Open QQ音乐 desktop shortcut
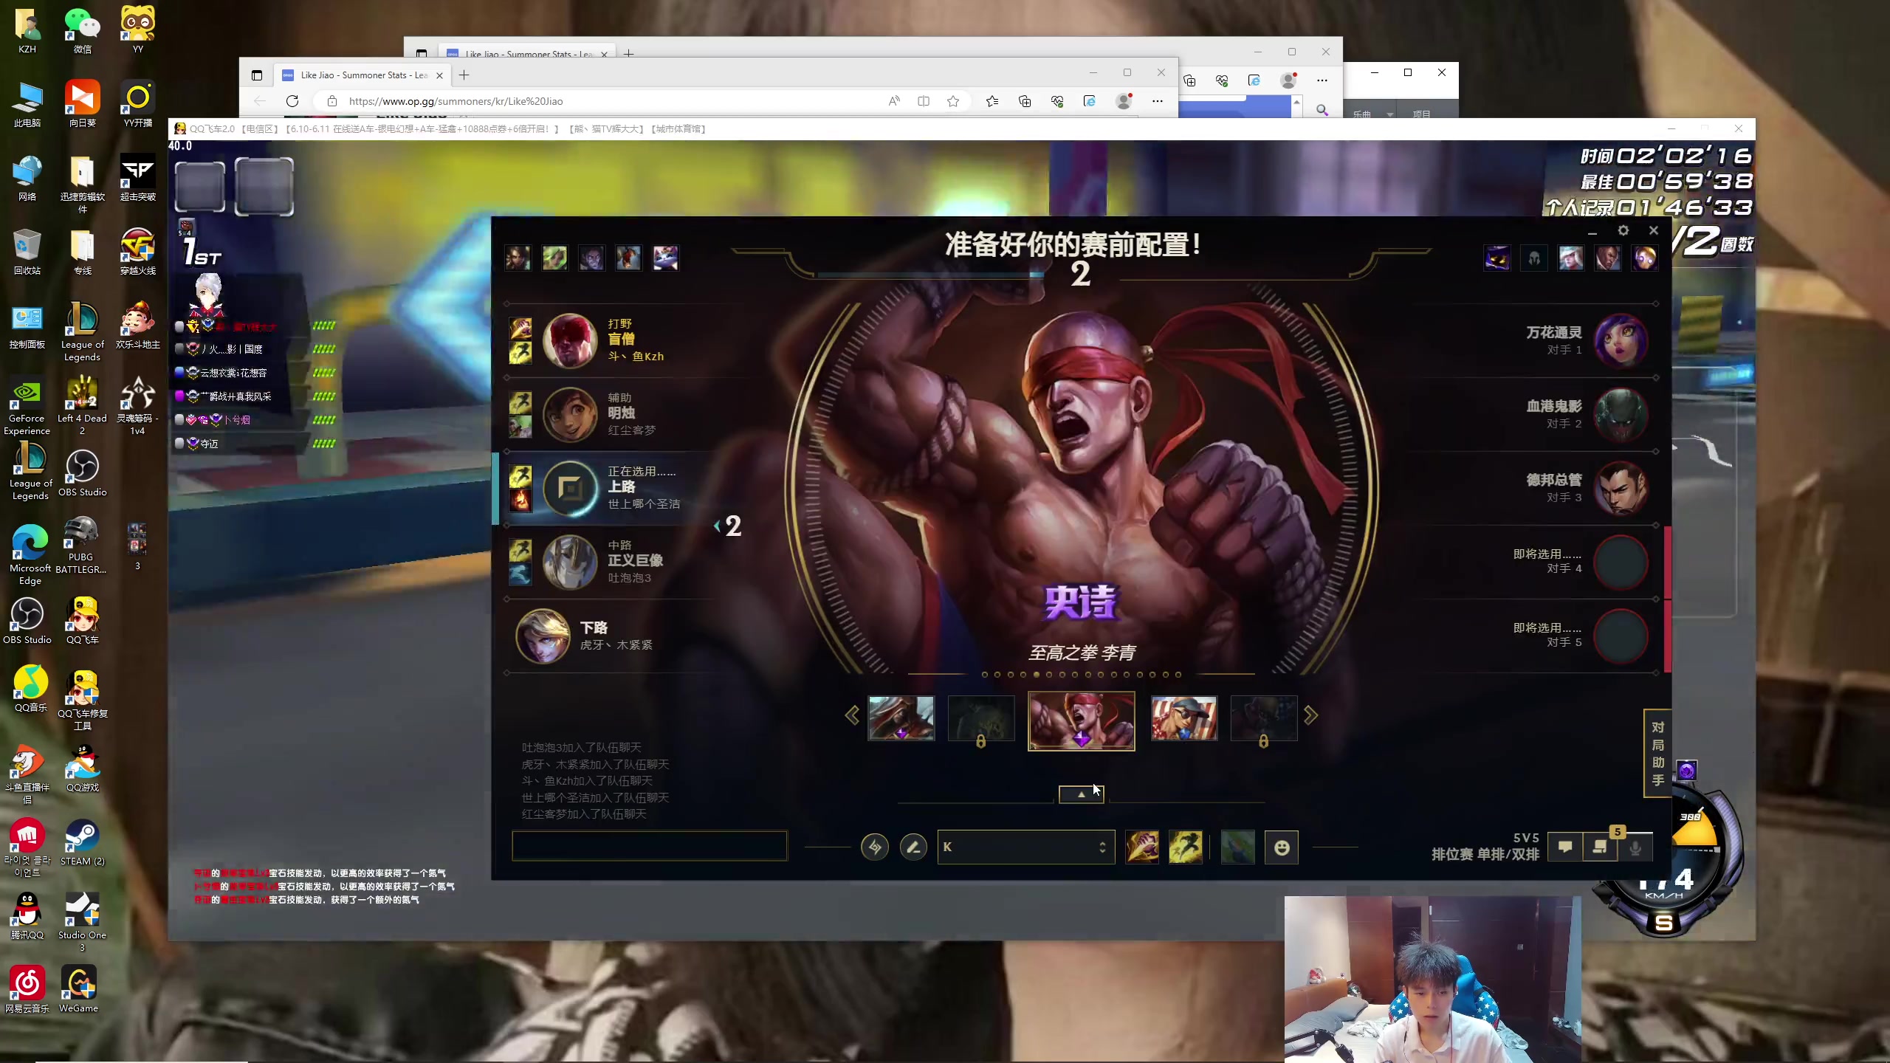Viewport: 1890px width, 1063px height. [30, 688]
